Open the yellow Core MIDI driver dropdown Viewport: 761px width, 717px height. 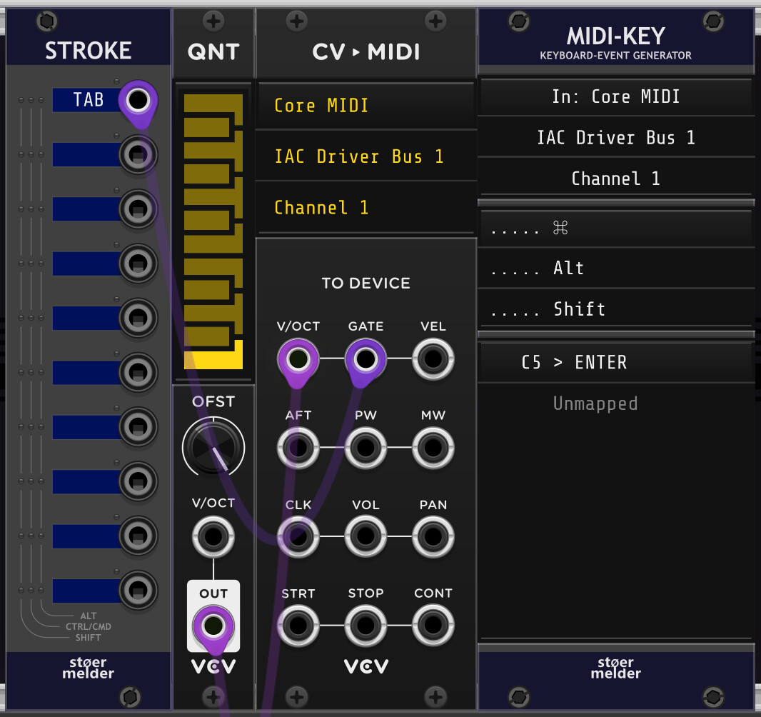pyautogui.click(x=366, y=106)
